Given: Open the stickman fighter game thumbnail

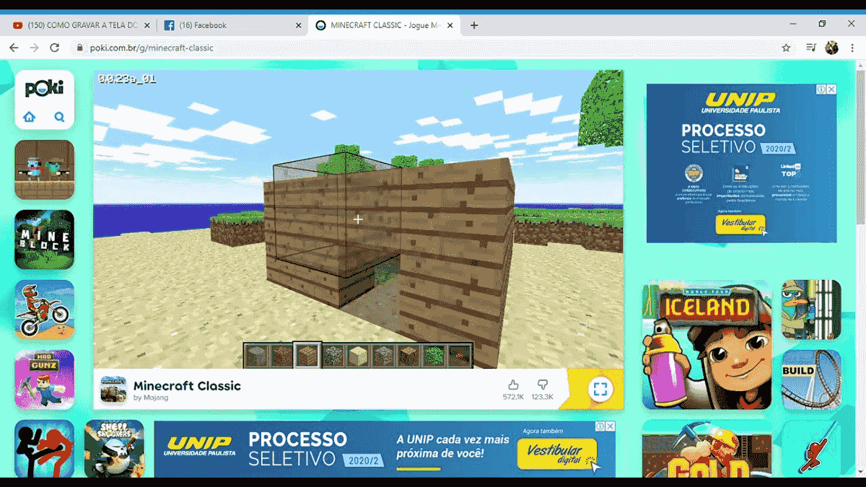Looking at the screenshot, I should (x=44, y=449).
